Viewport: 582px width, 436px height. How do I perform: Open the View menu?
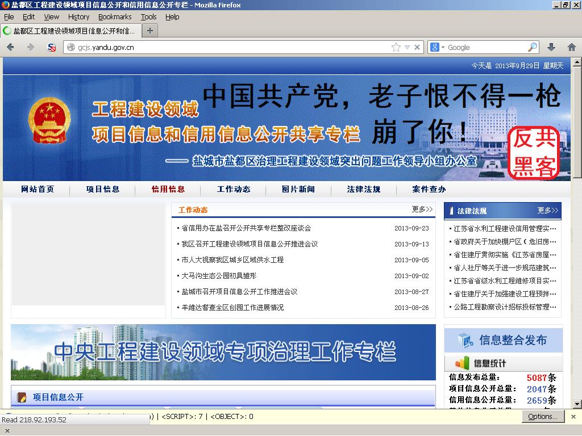[52, 16]
